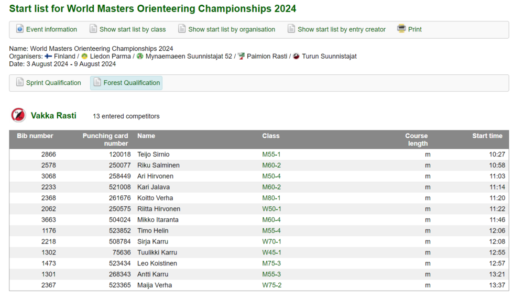Show start list by organisation

pos(232,29)
